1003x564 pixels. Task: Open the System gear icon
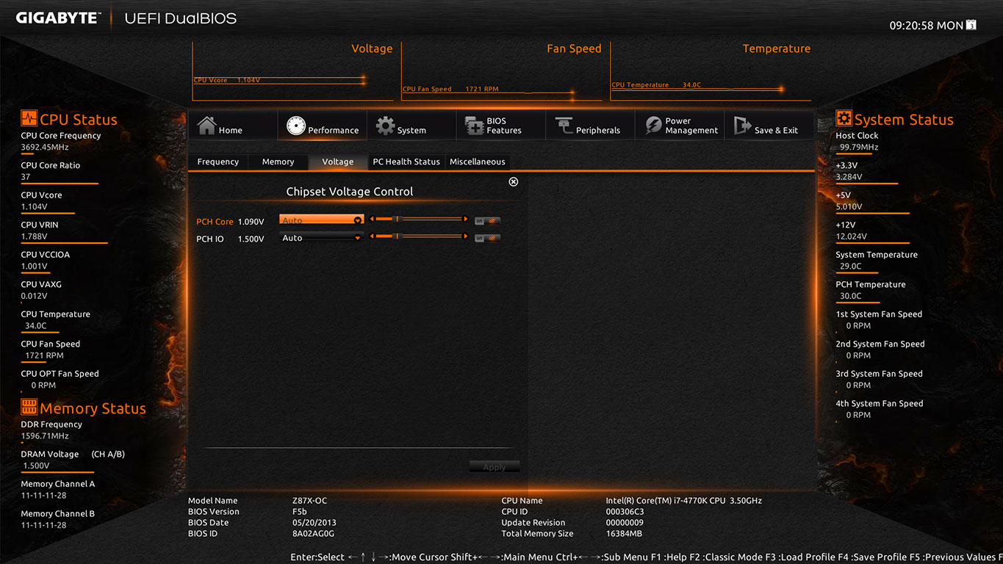(385, 126)
